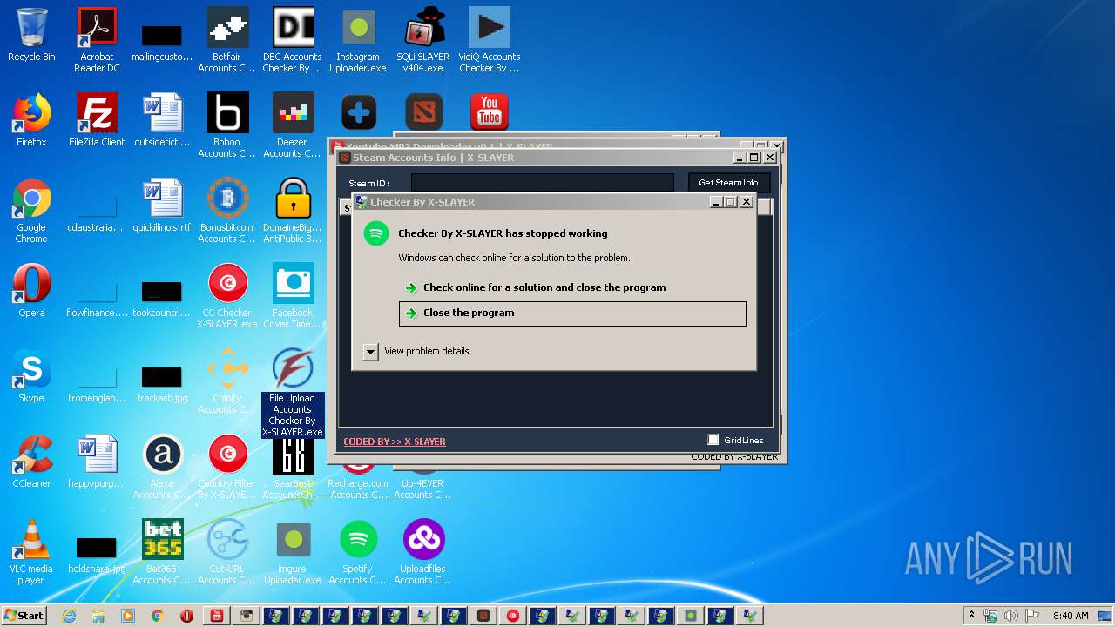Image resolution: width=1115 pixels, height=627 pixels.
Task: Select quickillinois.rtf file icon
Action: (162, 206)
